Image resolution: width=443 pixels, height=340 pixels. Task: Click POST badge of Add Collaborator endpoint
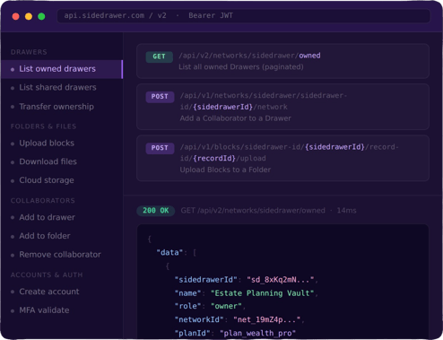160,97
